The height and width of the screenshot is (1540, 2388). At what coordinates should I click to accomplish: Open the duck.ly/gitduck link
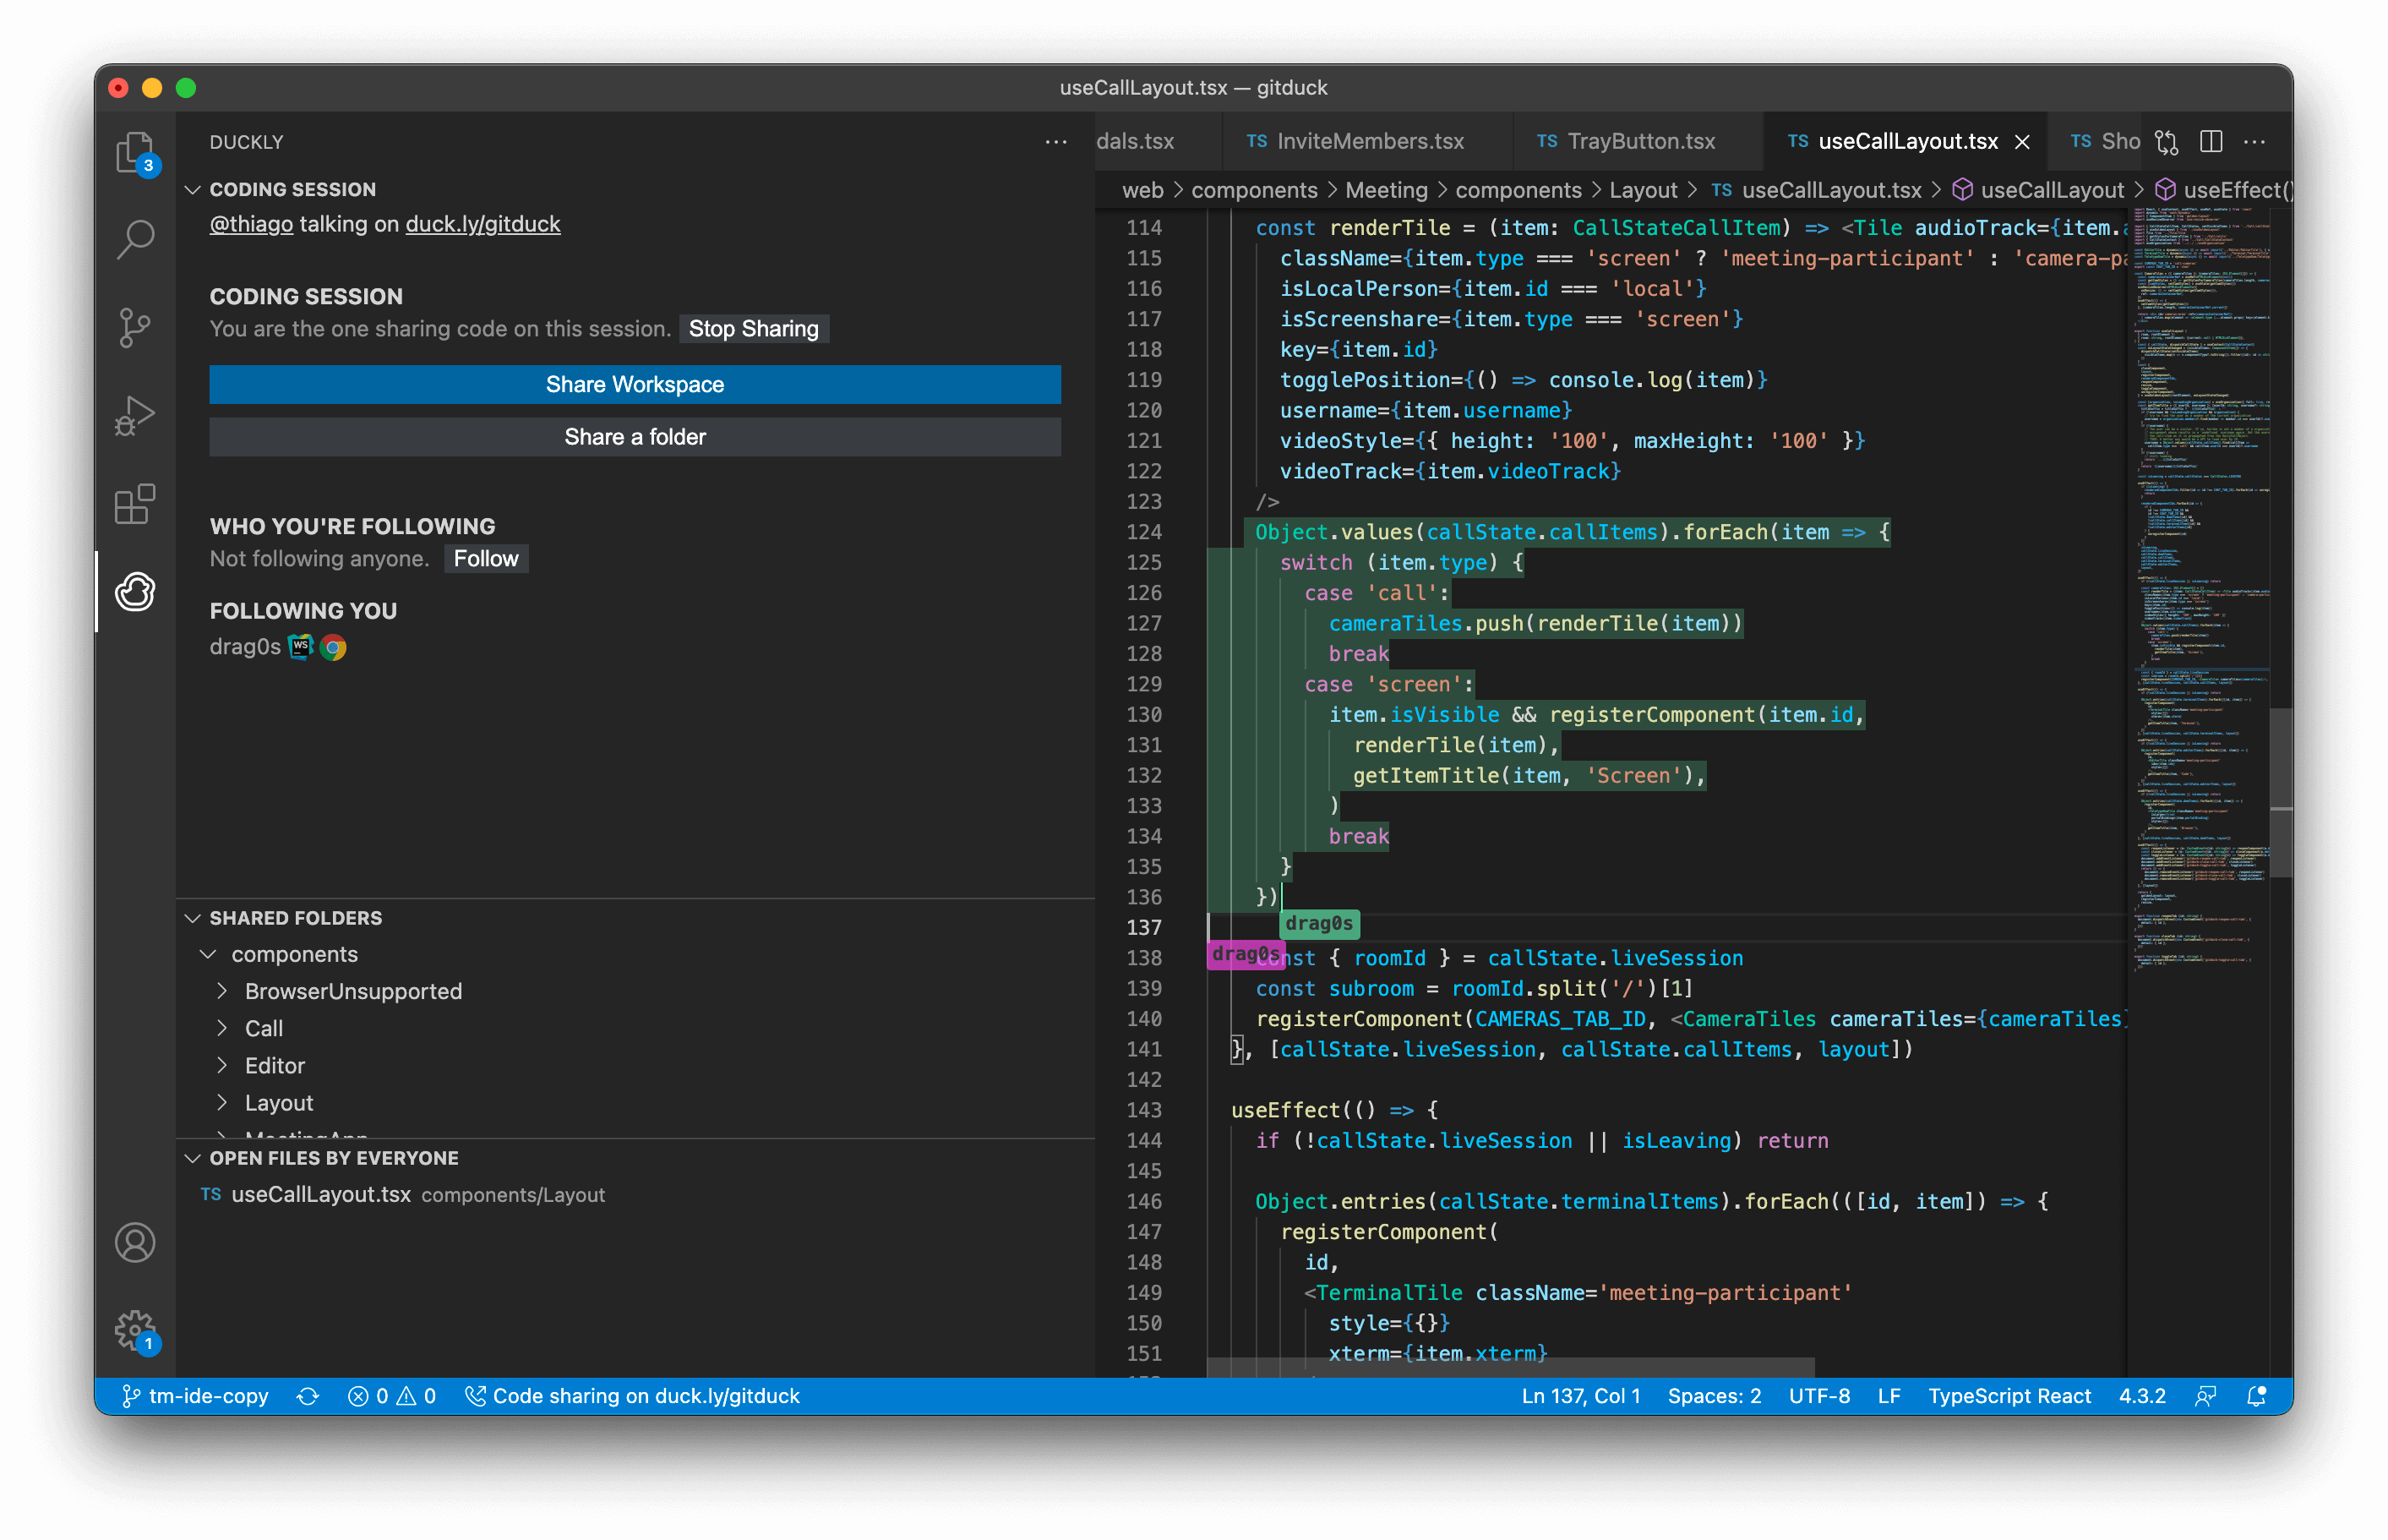coord(483,224)
